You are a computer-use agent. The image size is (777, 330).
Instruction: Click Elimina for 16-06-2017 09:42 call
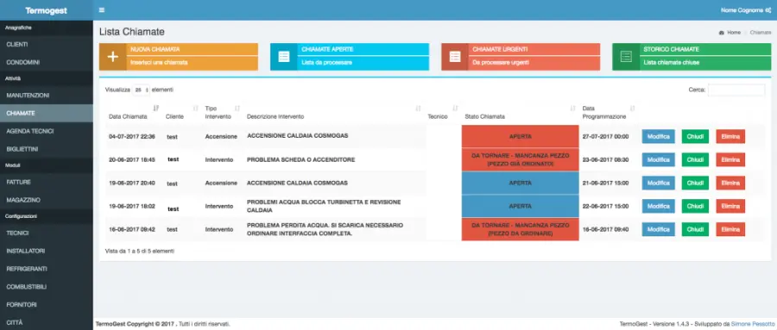tap(730, 229)
